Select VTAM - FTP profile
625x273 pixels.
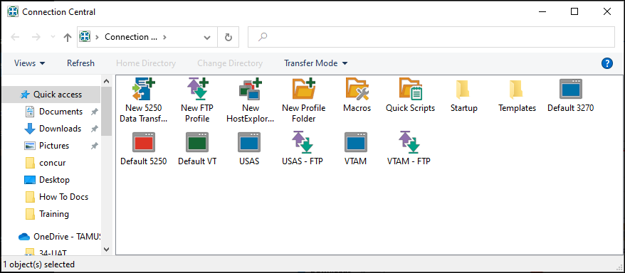pyautogui.click(x=409, y=142)
